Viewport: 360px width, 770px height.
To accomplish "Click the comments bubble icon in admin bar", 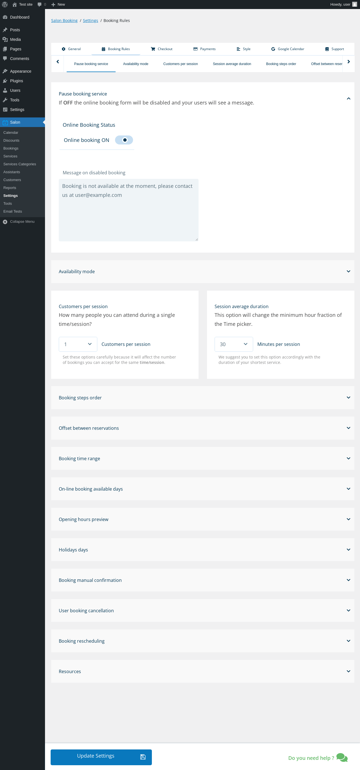I will 39,5.
